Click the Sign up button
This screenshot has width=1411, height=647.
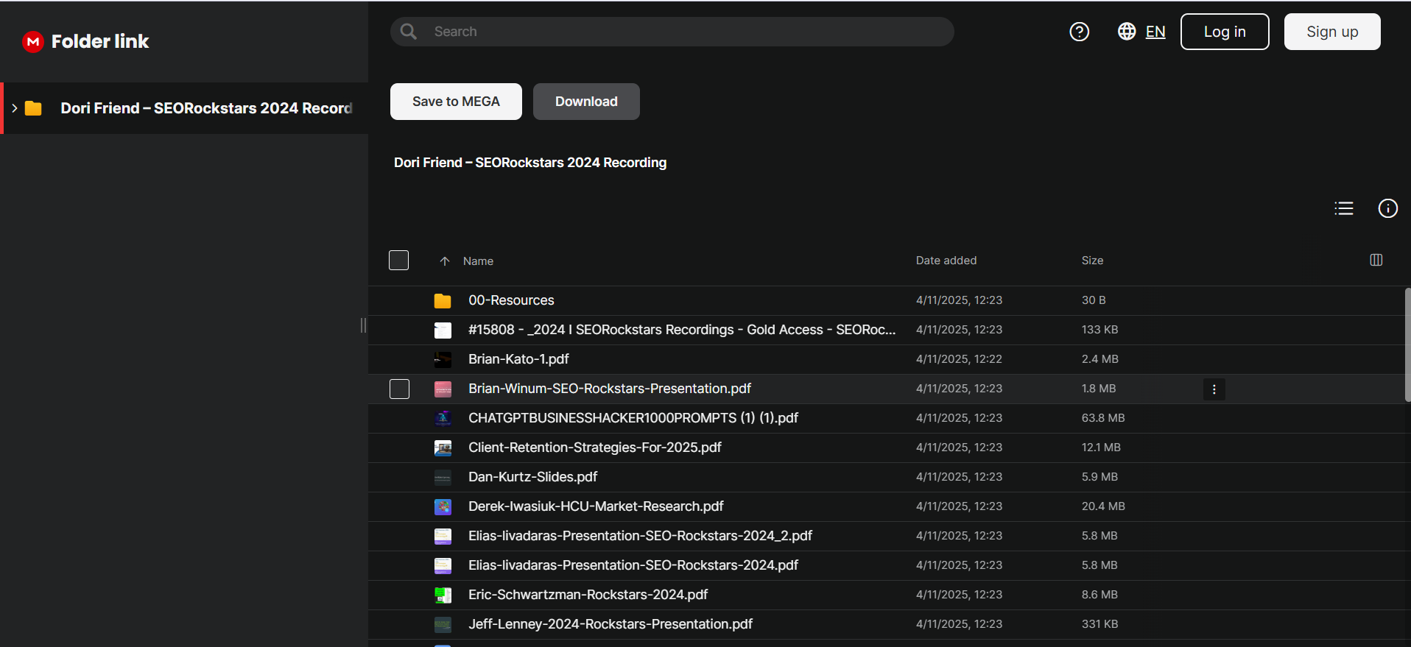click(1332, 32)
